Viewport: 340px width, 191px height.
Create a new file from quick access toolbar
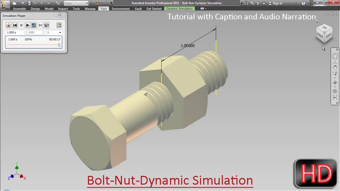point(14,3)
